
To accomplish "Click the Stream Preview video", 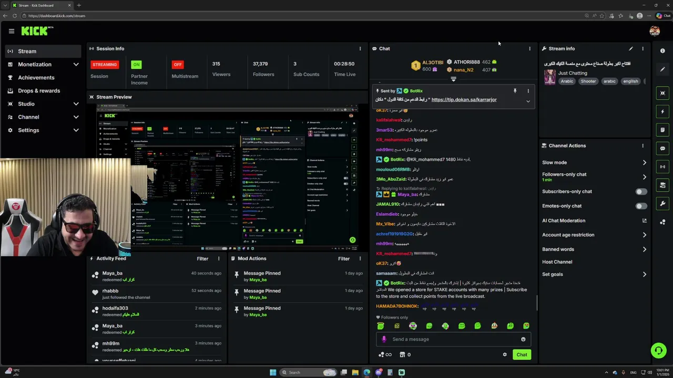I will click(227, 177).
